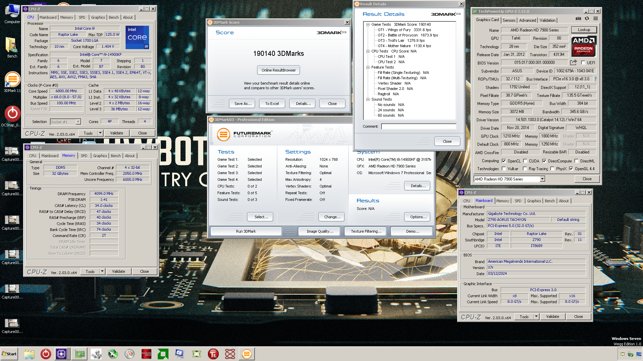Click the orange 3DMark03 taskbar icon
The height and width of the screenshot is (361, 643).
click(x=247, y=354)
